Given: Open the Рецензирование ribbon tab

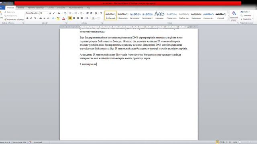Looking at the screenshot, I should [x=76, y=8].
